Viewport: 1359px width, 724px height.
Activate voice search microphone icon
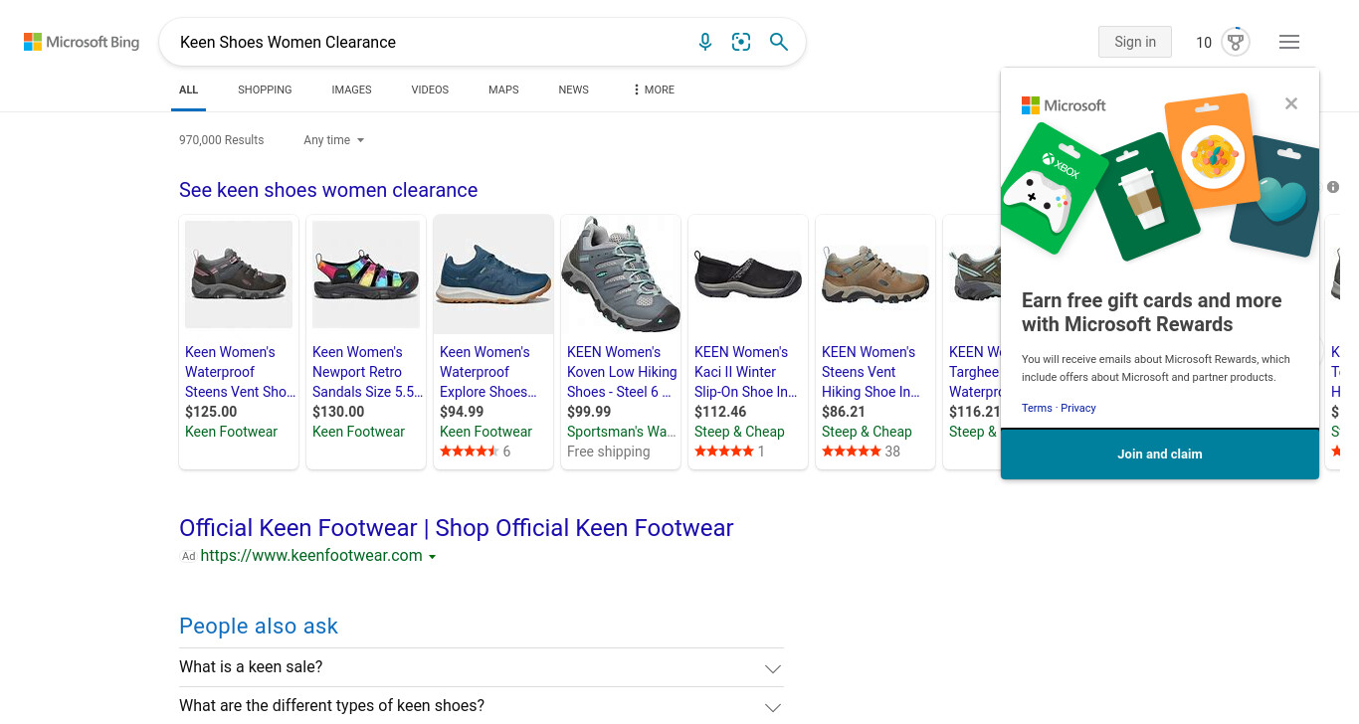point(705,42)
